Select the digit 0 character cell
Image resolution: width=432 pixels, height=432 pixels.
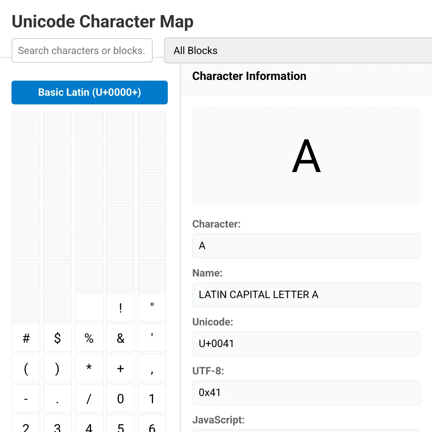120,398
